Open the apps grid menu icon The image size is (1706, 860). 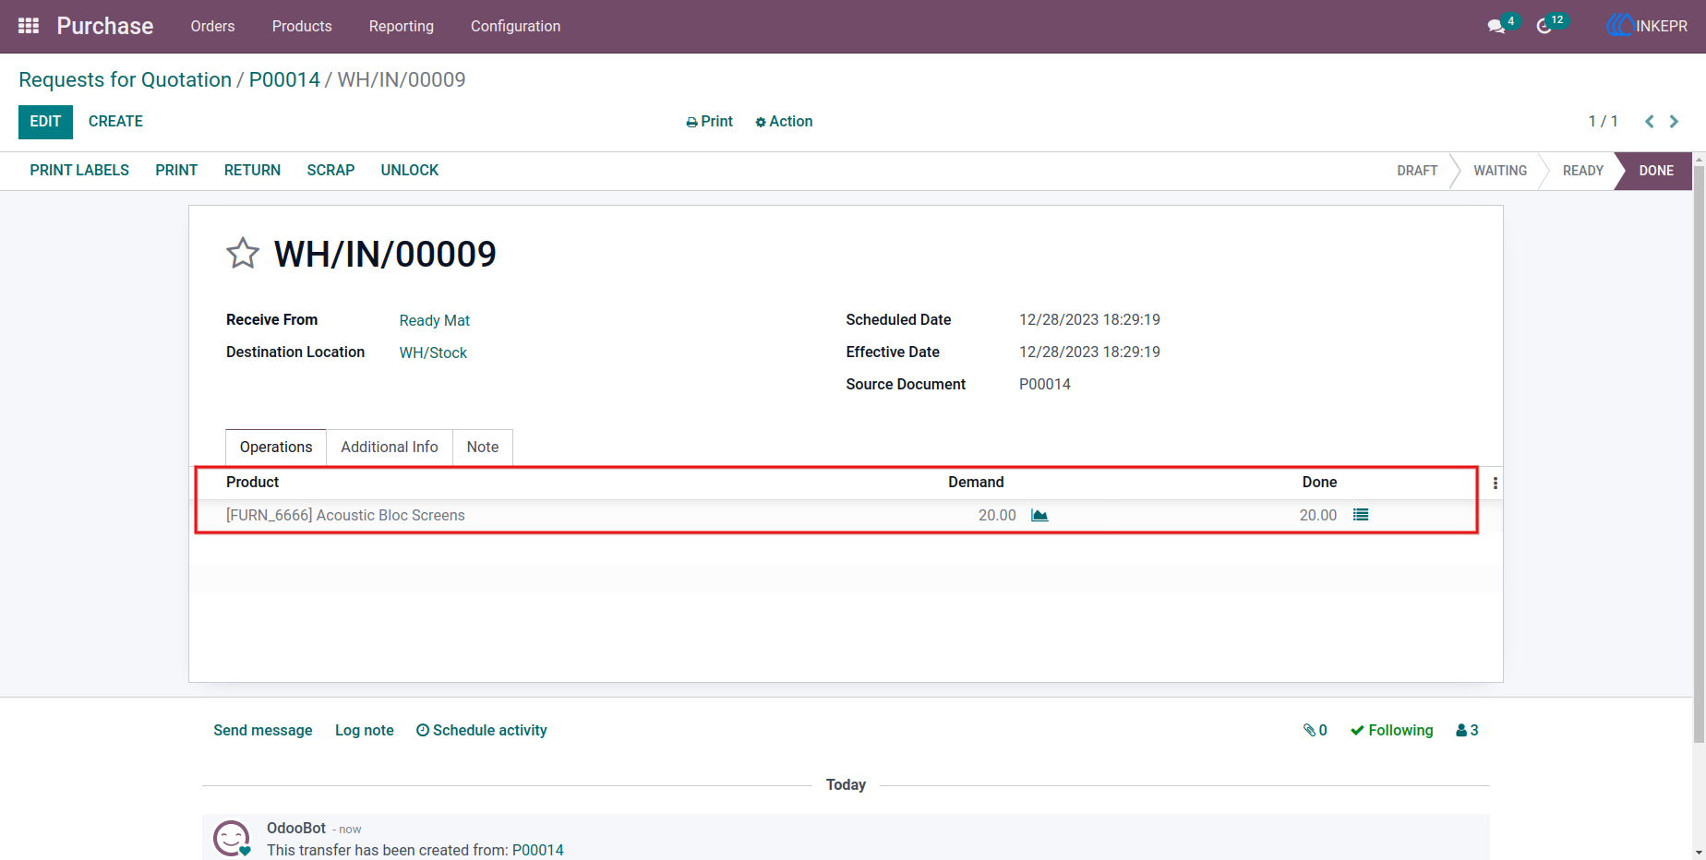pos(29,26)
